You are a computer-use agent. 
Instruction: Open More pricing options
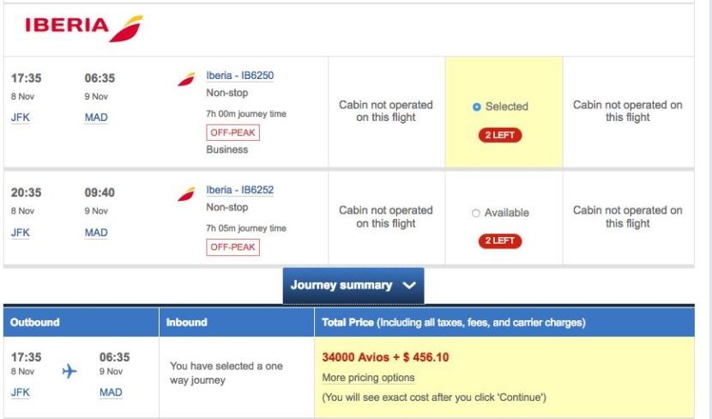368,378
